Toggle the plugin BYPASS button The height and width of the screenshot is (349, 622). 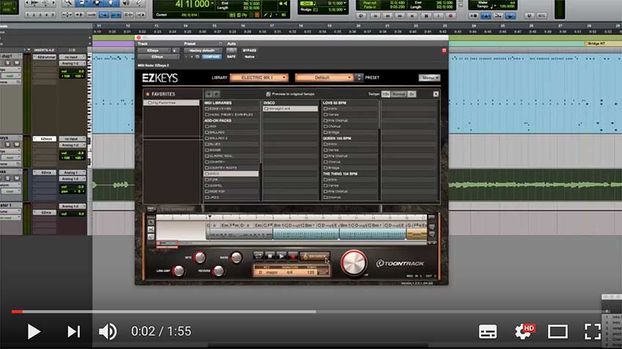coord(249,50)
